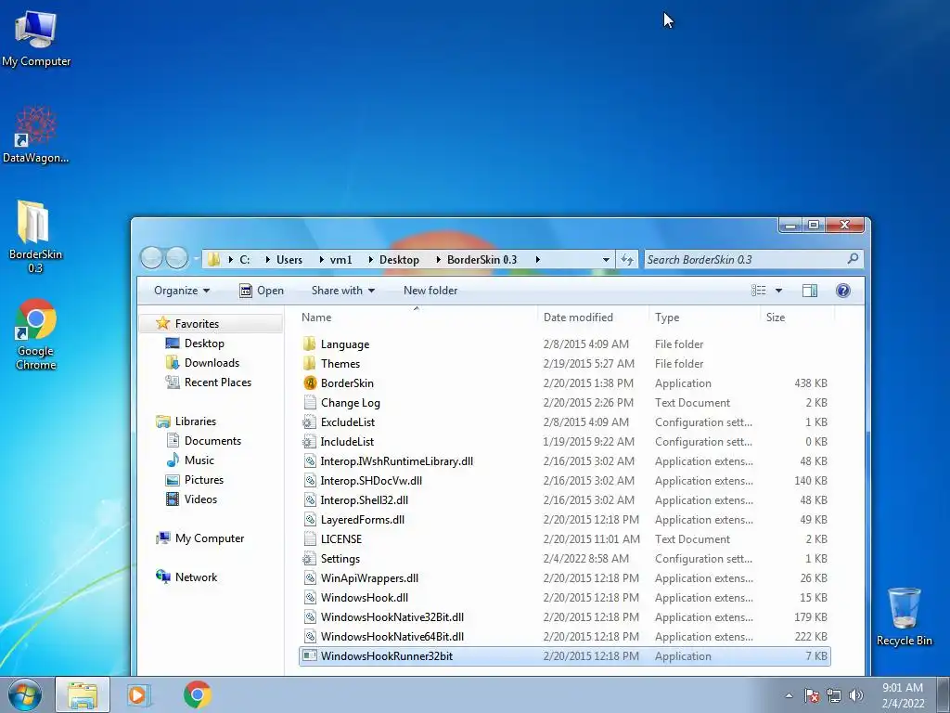The image size is (950, 713).
Task: Select the Themes folder
Action: tap(565, 363)
